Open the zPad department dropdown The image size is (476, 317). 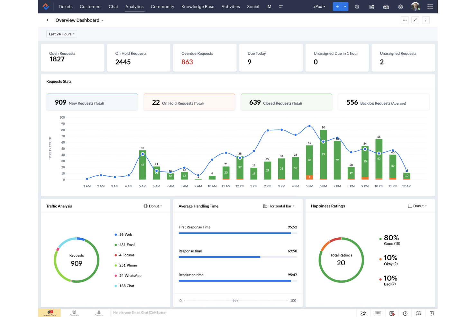pyautogui.click(x=319, y=6)
